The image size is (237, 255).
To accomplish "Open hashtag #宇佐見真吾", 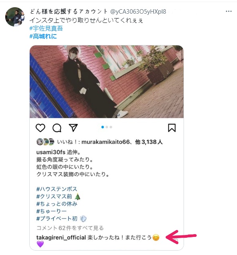I will pos(46,28).
